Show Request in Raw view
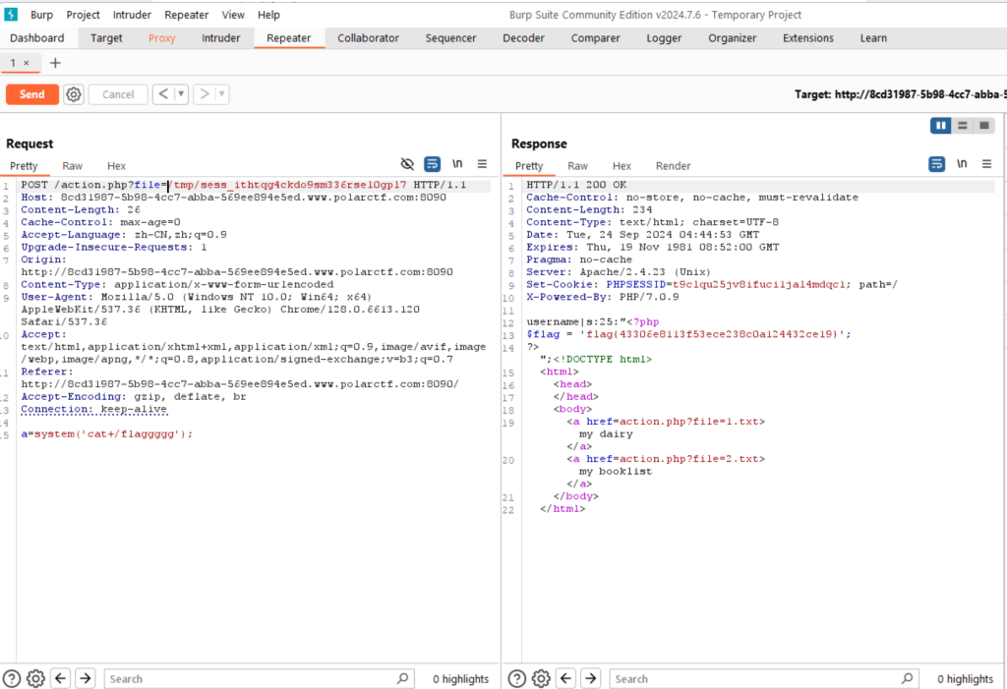 click(72, 166)
